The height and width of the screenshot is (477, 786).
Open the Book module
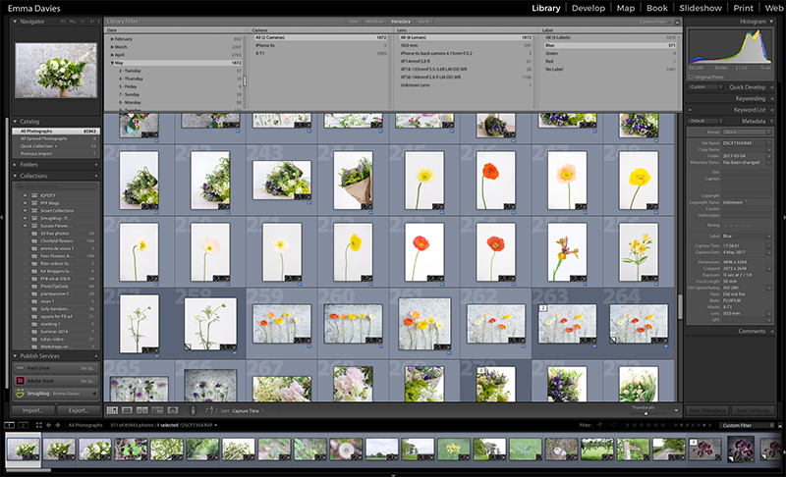[x=656, y=8]
